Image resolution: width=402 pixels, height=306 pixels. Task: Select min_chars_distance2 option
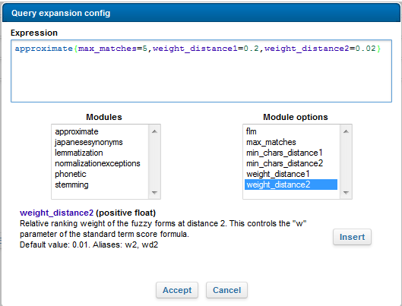(x=291, y=163)
